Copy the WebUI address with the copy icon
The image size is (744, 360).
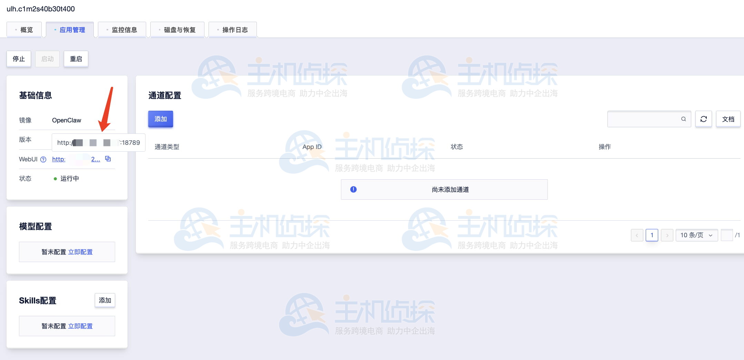click(x=108, y=159)
